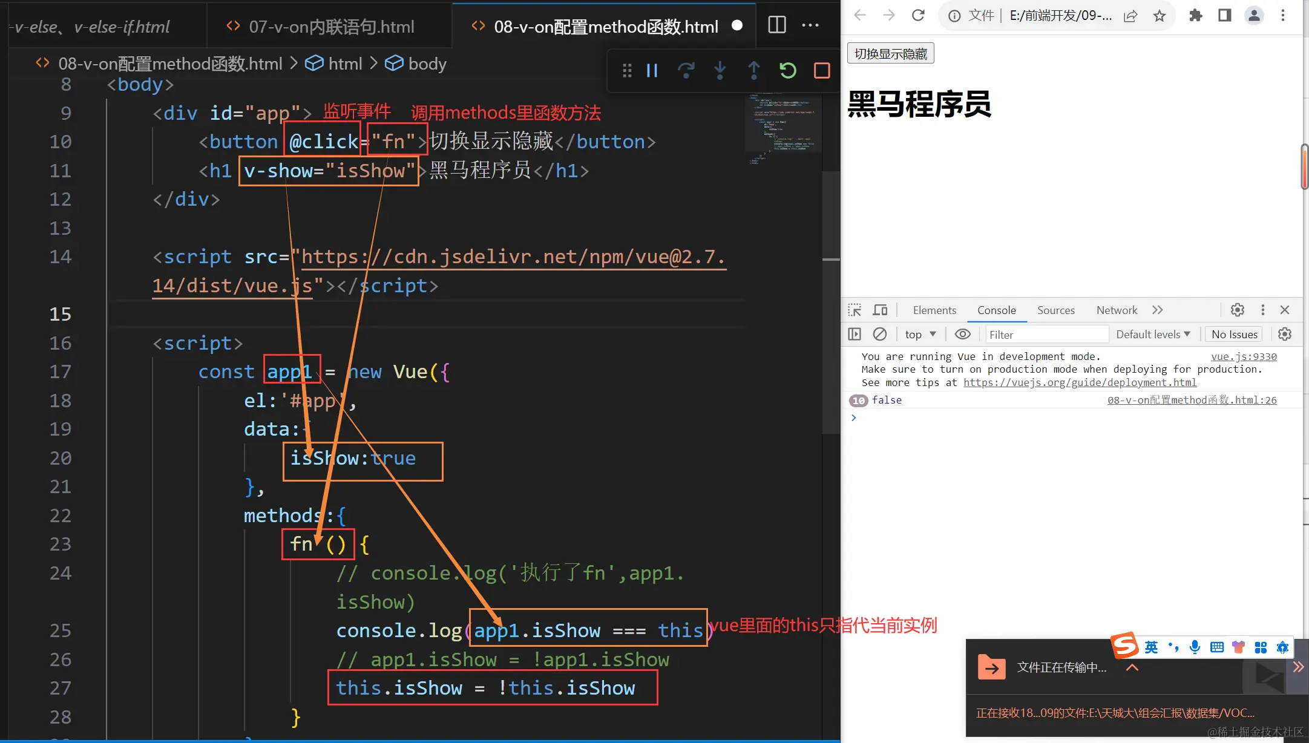Open console settings gear
The height and width of the screenshot is (743, 1309).
(1284, 334)
